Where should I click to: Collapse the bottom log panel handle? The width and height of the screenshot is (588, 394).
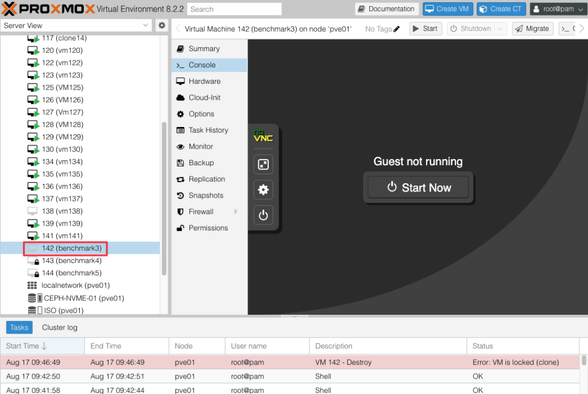click(295, 316)
